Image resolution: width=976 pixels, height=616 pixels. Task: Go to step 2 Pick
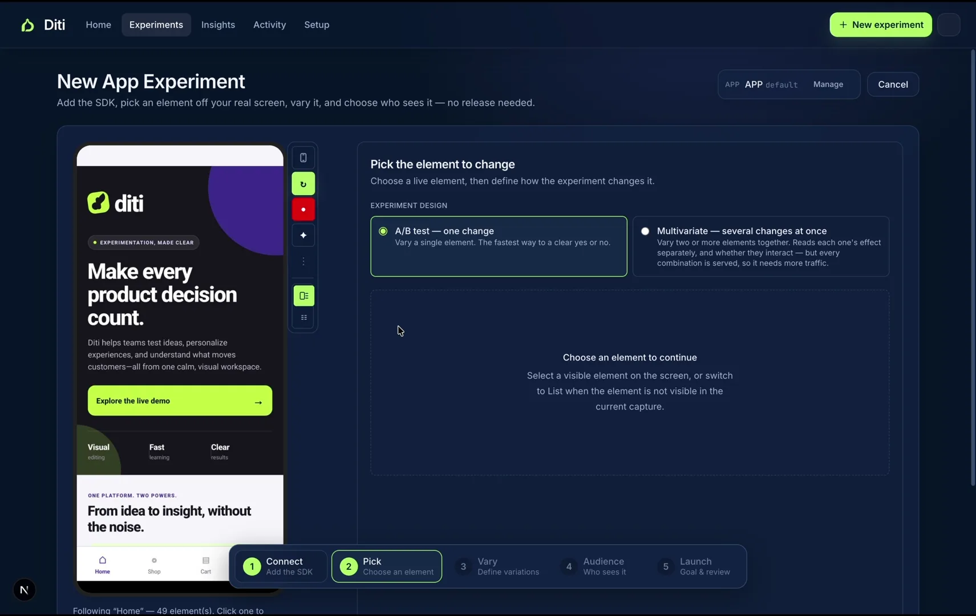(x=387, y=566)
